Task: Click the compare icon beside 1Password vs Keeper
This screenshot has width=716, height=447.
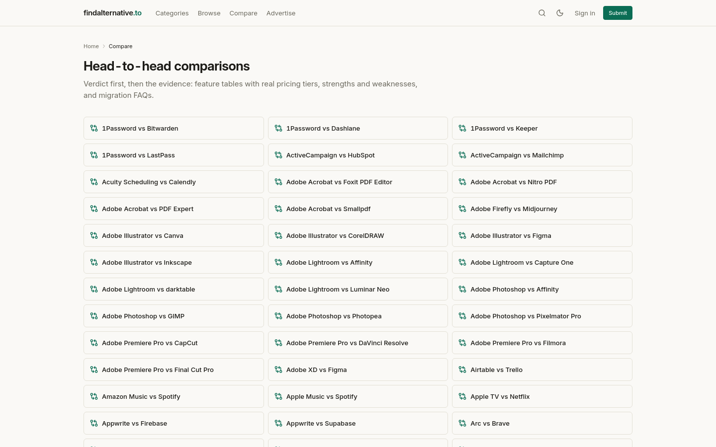Action: pyautogui.click(x=462, y=128)
